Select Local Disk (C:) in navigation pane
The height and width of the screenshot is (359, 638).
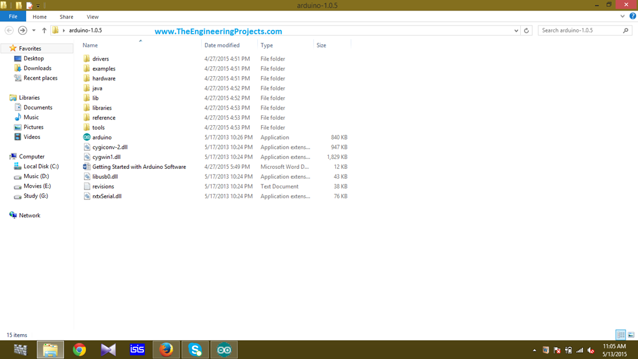pos(41,166)
